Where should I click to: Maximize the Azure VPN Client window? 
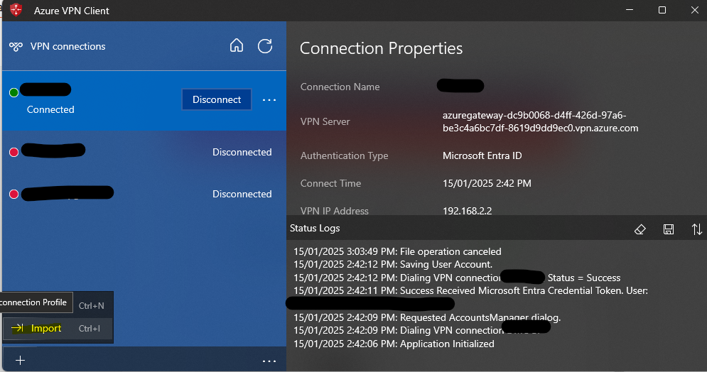click(662, 10)
